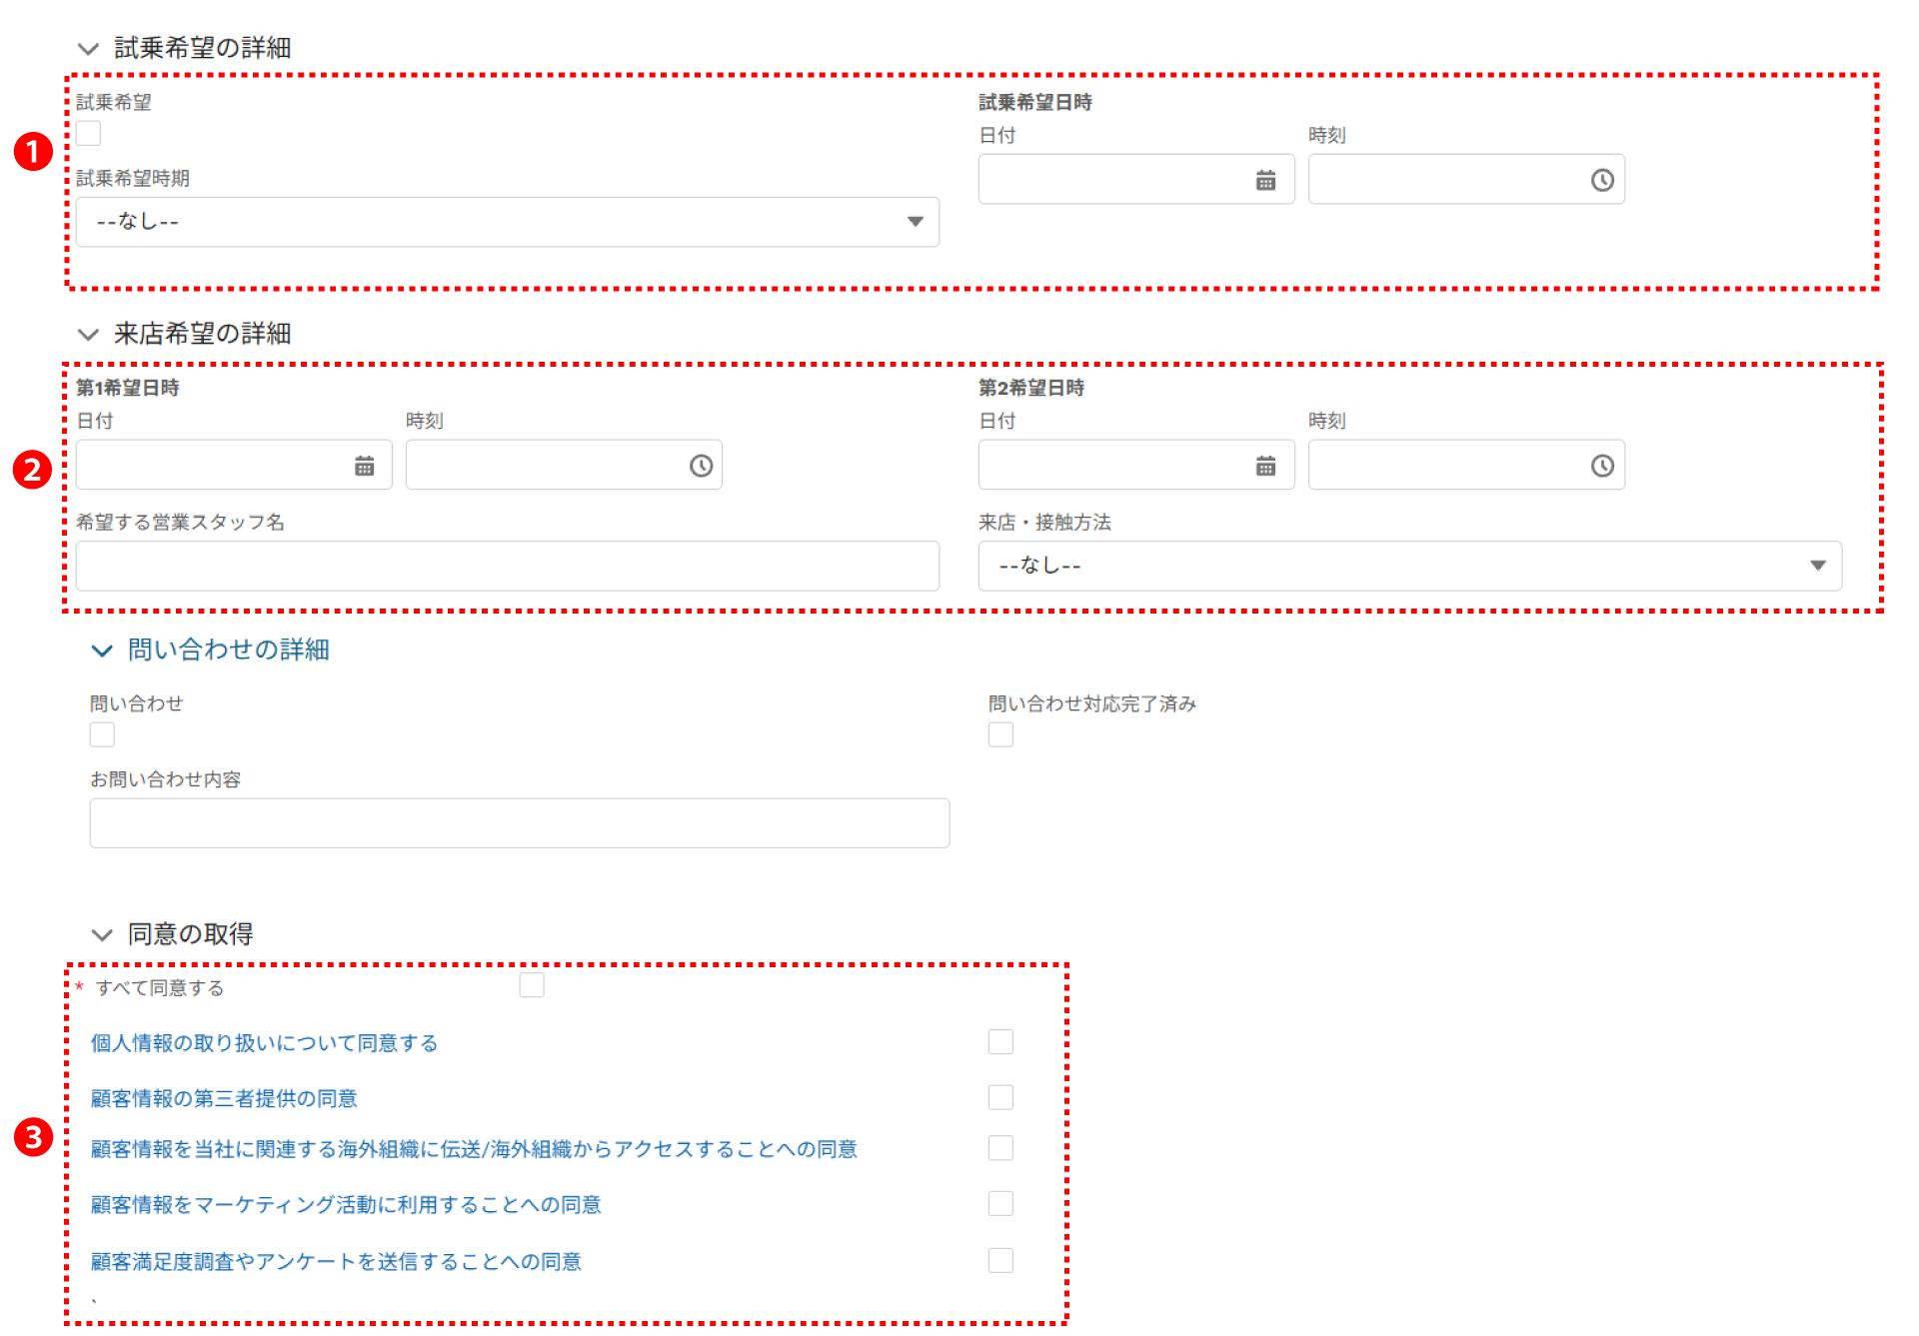This screenshot has width=1919, height=1336.
Task: Click the 希望する営業スタッフ名 text field
Action: 507,567
